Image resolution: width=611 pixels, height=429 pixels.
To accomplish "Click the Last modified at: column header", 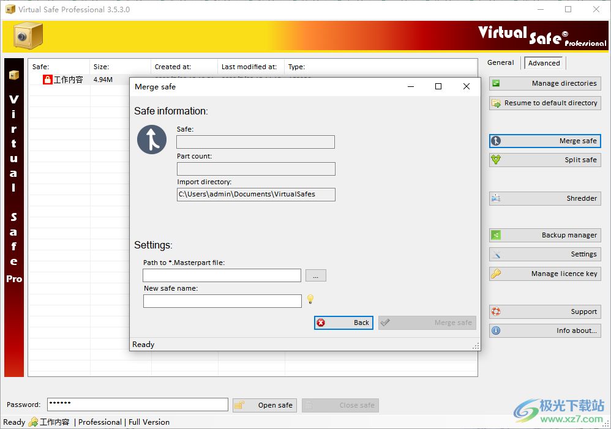I will pyautogui.click(x=251, y=67).
